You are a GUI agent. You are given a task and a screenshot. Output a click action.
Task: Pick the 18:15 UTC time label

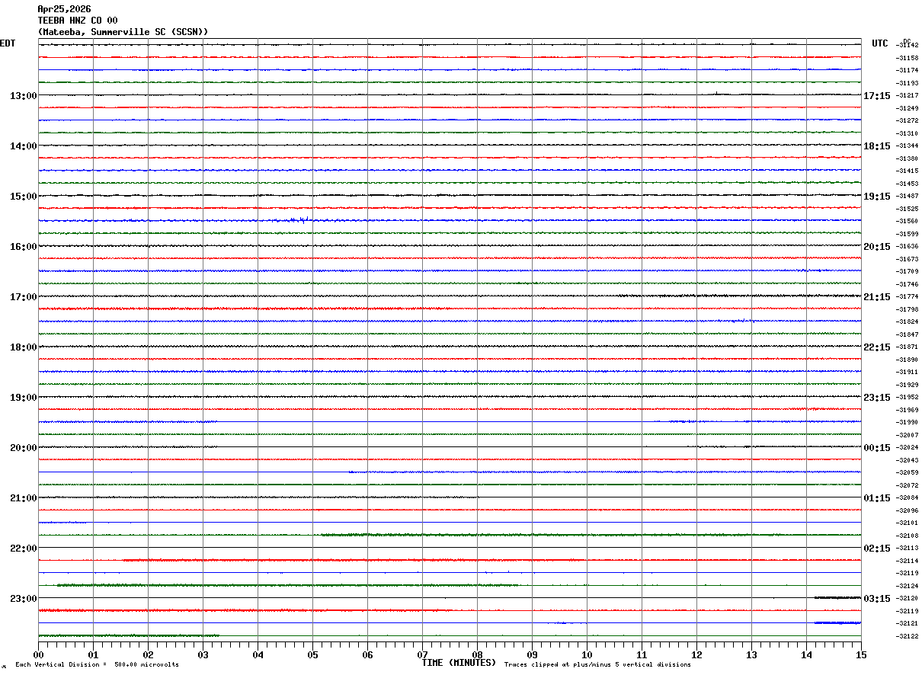coord(877,146)
